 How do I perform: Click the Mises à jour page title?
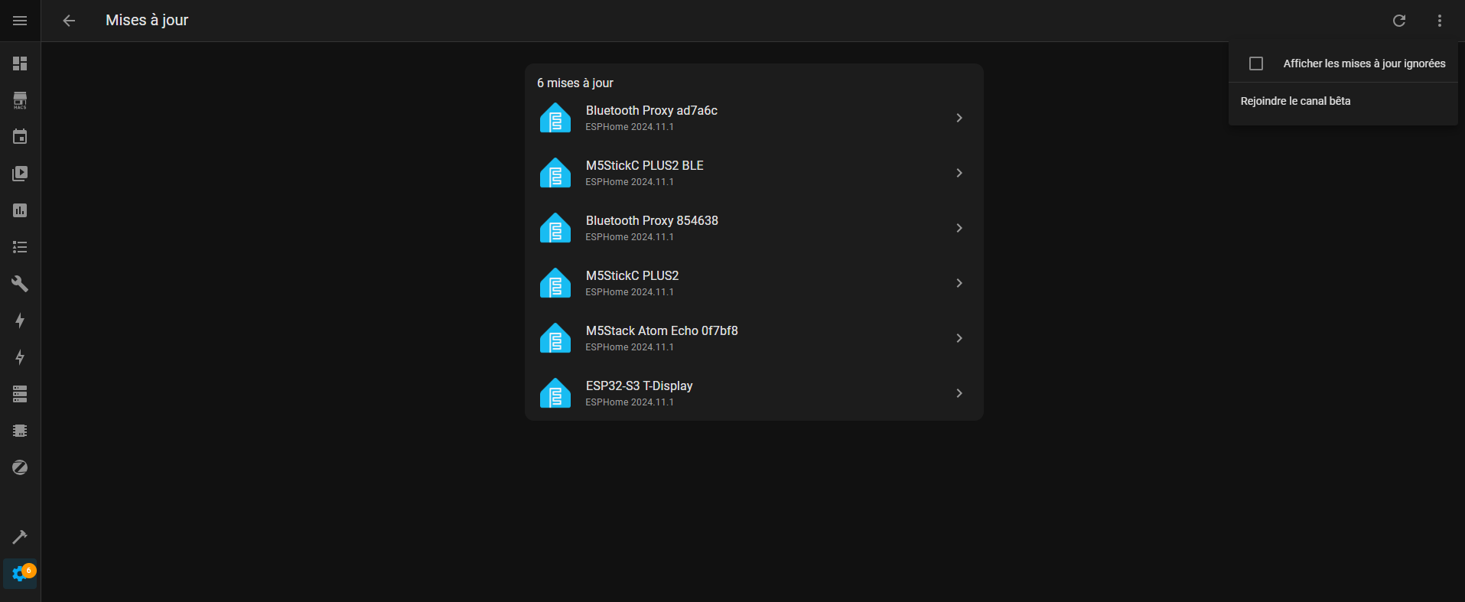(x=147, y=21)
